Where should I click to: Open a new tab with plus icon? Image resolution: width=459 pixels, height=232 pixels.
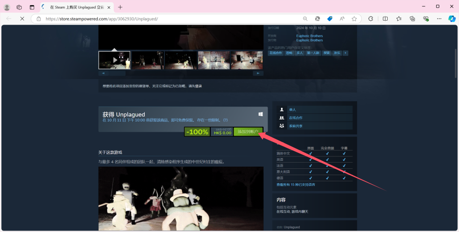pyautogui.click(x=120, y=7)
